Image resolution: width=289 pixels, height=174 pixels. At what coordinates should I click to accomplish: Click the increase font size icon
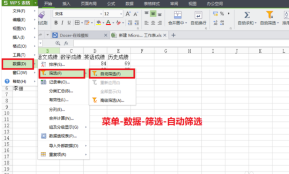[x=128, y=14]
